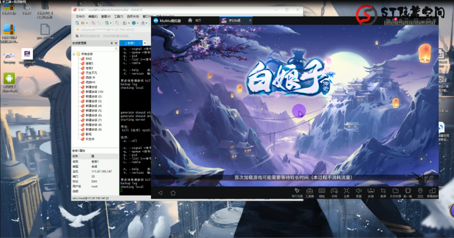Close the game tab in MuMu
Viewport: 454px width, 238px height.
click(250, 20)
